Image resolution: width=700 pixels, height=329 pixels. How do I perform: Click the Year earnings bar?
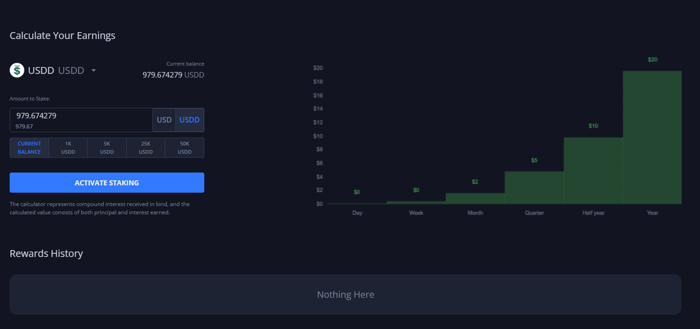click(652, 138)
